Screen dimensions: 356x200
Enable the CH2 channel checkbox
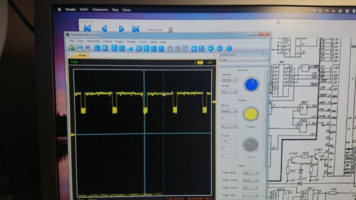[222, 136]
